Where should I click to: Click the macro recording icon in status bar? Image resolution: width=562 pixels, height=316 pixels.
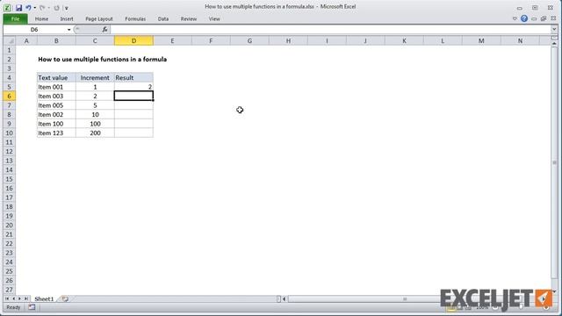tap(32, 307)
